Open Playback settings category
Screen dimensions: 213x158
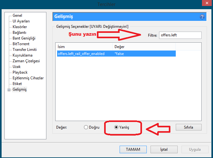(20, 72)
